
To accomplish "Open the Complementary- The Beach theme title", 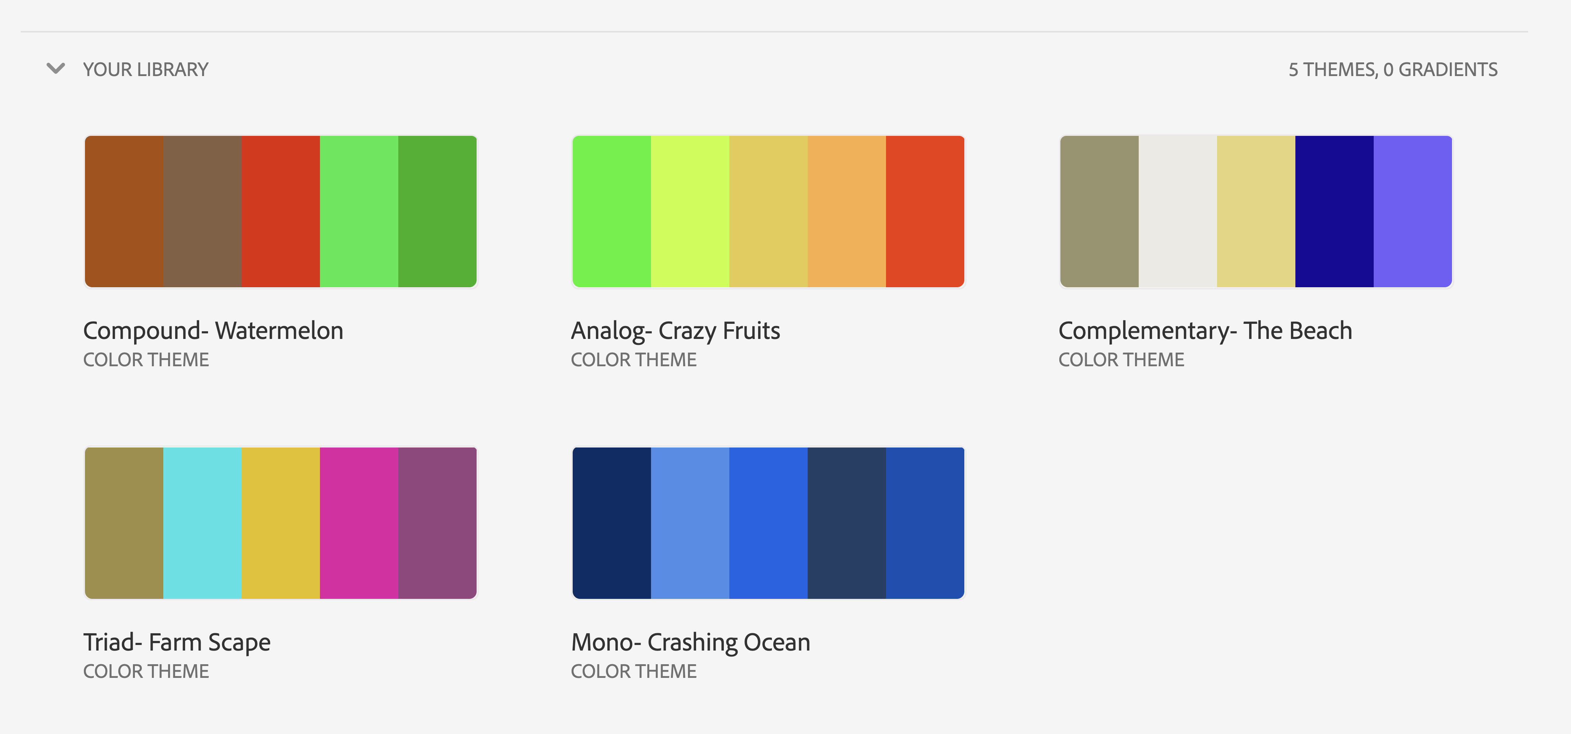I will point(1204,331).
